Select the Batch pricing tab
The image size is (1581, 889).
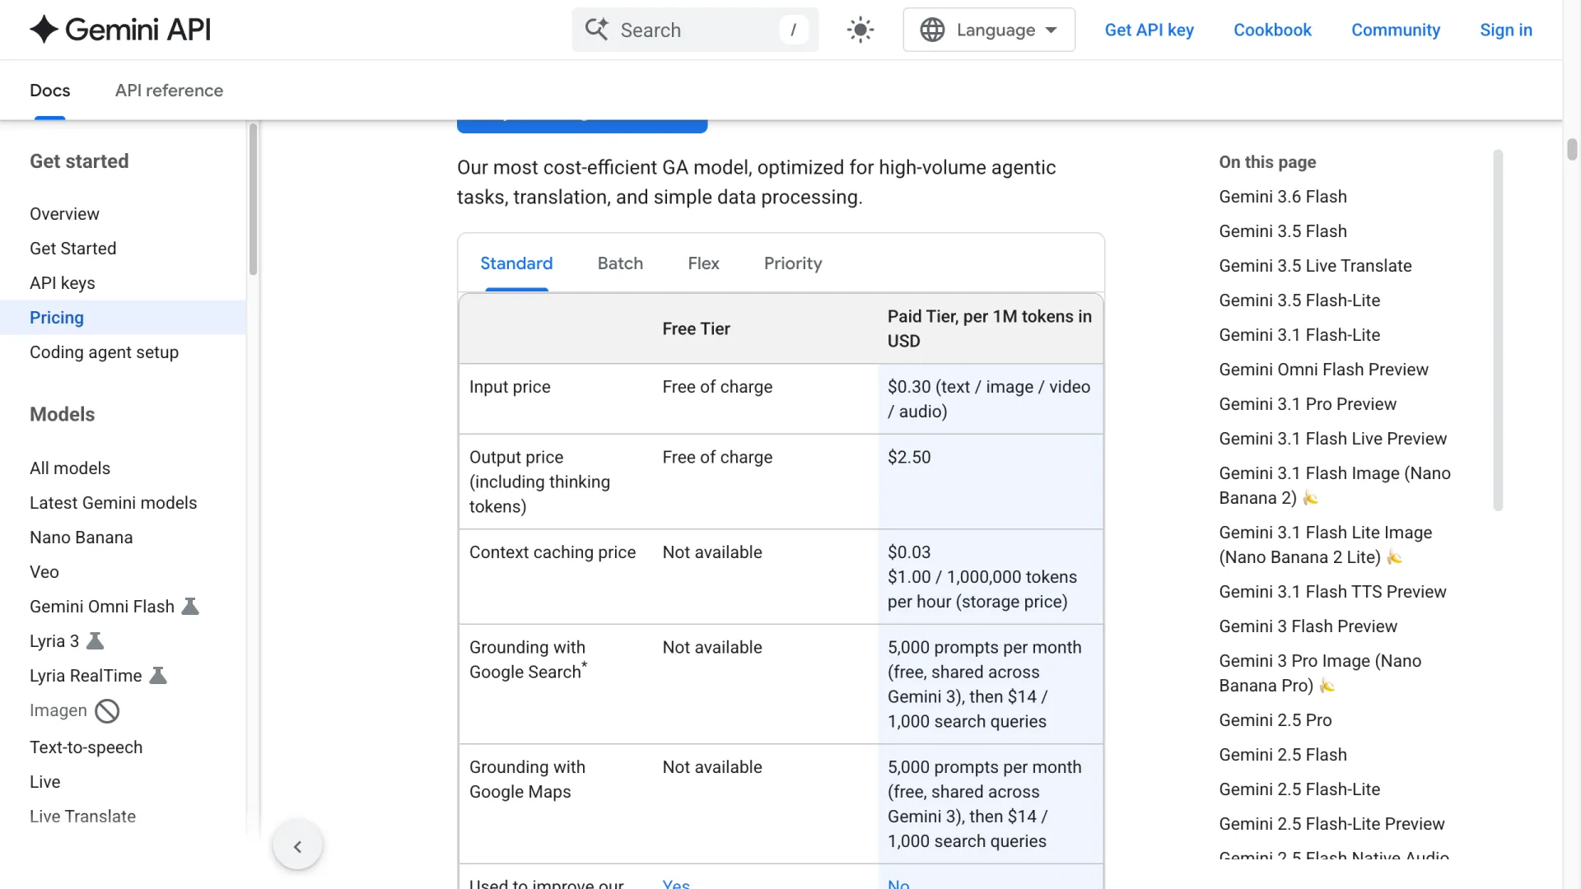(x=620, y=263)
